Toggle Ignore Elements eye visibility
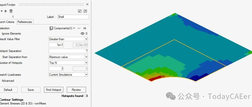The width and height of the screenshot is (252, 107). 82,34
